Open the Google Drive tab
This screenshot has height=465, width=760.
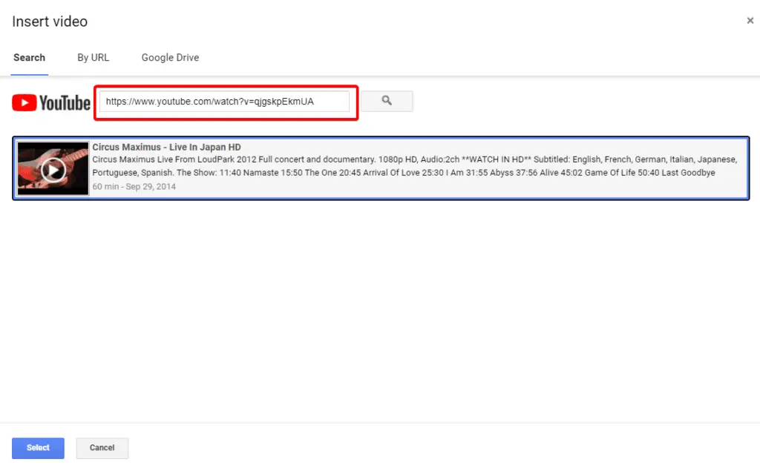169,57
